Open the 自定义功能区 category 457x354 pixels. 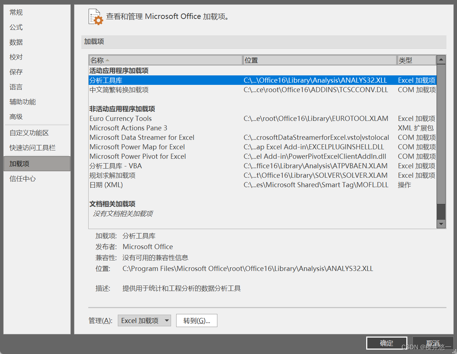pos(29,133)
